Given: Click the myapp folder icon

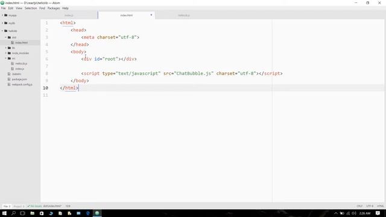Looking at the screenshot, I should pyautogui.click(x=6, y=15).
